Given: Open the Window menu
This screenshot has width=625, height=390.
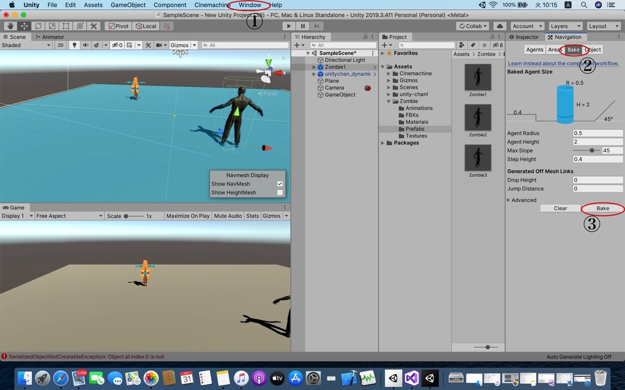Looking at the screenshot, I should click(250, 5).
